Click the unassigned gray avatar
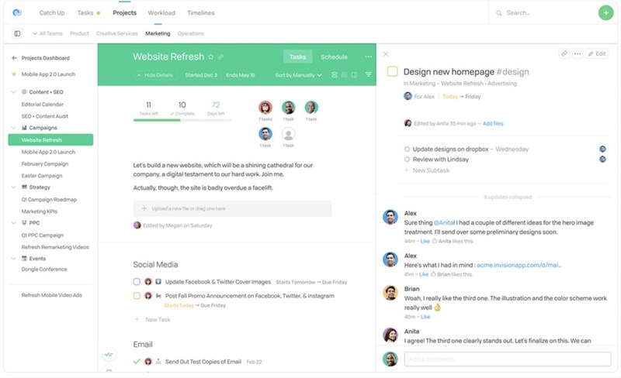The width and height of the screenshot is (621, 378). (x=288, y=134)
